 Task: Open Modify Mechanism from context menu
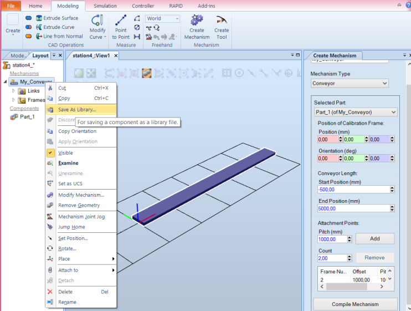(x=81, y=195)
